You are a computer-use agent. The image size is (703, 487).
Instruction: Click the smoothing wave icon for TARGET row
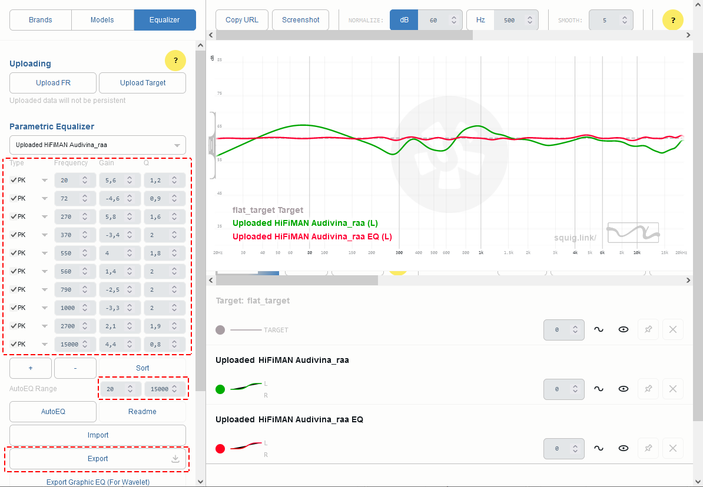pos(599,330)
